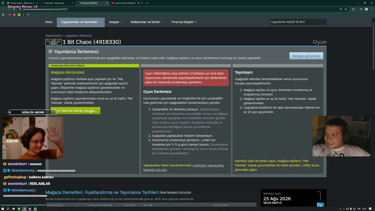
Task: Close the Survivor Konsey Müziği tab
Action: [x=142, y=3]
